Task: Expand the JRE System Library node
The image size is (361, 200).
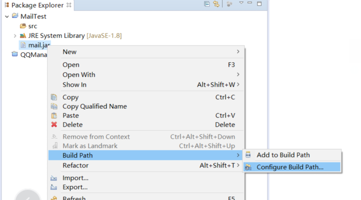Action: pos(14,36)
